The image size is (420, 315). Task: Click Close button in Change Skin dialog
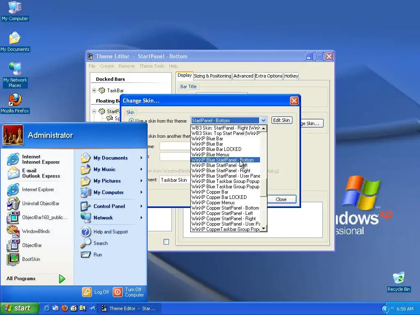(x=281, y=199)
